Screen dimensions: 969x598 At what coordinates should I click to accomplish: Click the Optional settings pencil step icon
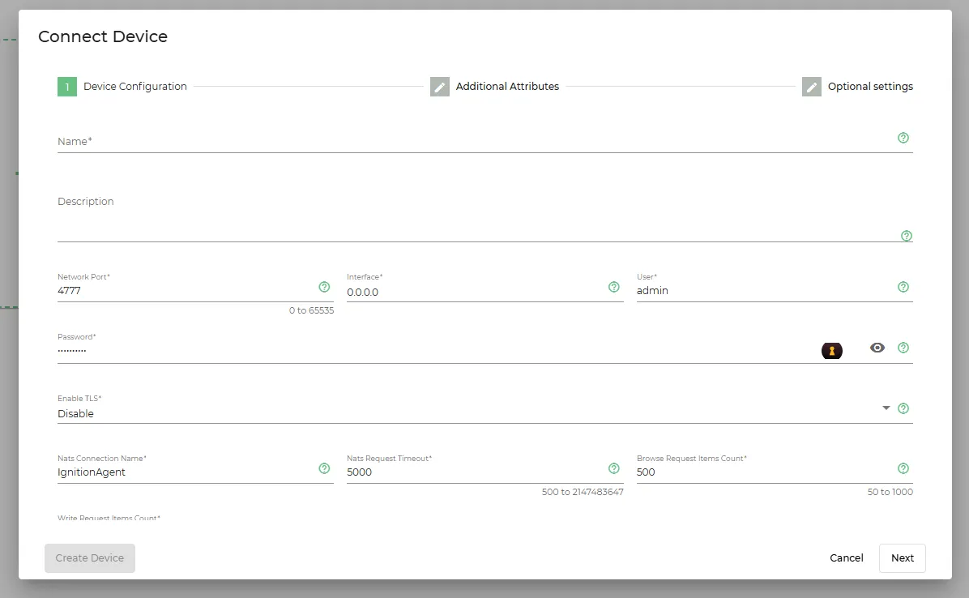pyautogui.click(x=811, y=87)
